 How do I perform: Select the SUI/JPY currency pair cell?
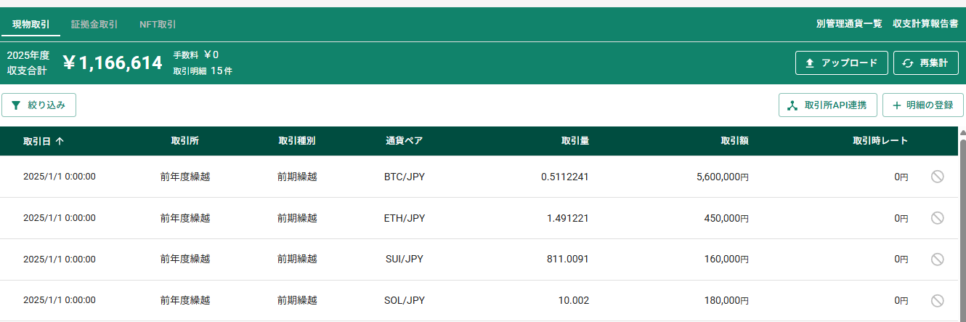(405, 259)
